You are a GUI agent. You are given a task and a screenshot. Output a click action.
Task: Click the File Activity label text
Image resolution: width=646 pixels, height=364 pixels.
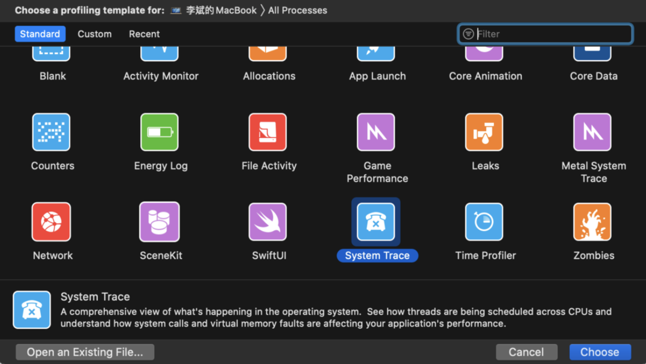coord(269,166)
